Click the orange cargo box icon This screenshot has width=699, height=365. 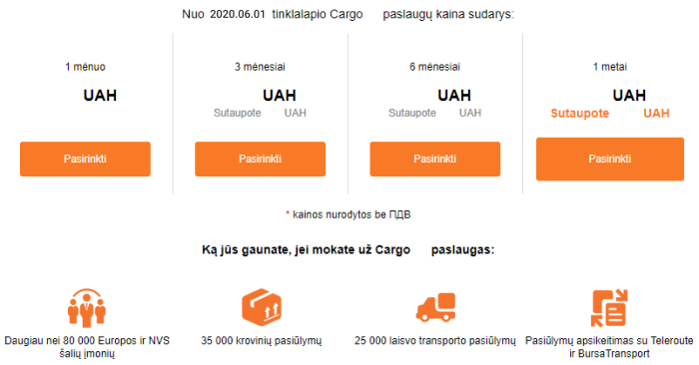click(262, 307)
